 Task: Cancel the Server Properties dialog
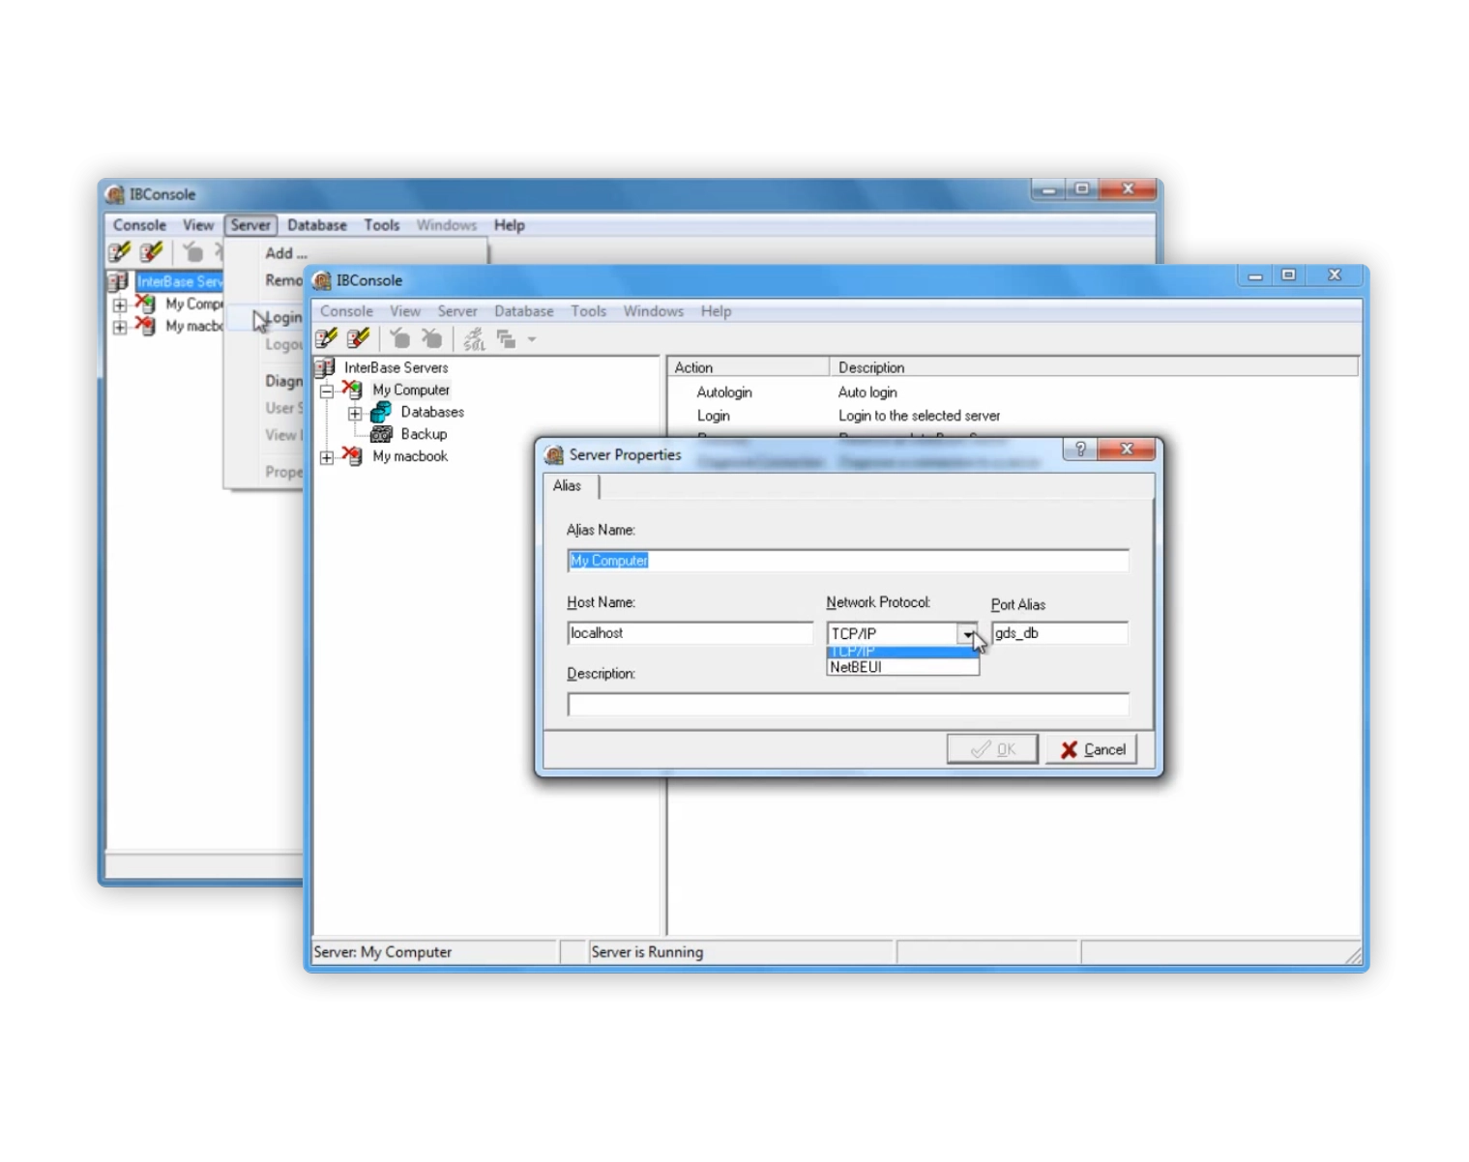1093,749
